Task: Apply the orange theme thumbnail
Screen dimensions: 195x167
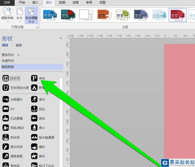Action: [x=104, y=15]
